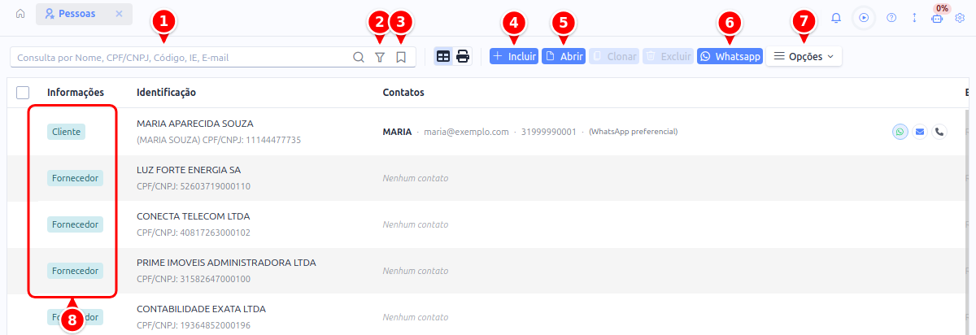Click the circular play icon
This screenshot has width=976, height=335.
[864, 17]
